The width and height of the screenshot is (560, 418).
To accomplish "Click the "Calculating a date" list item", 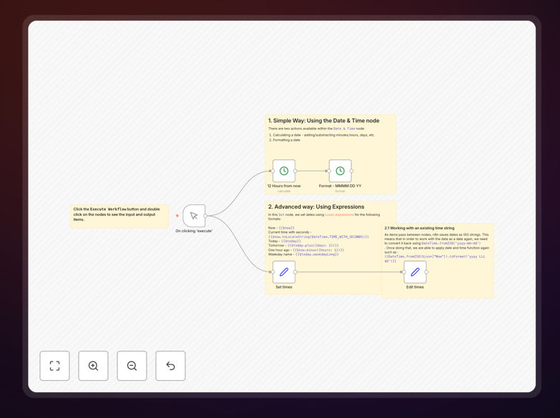I will [x=323, y=135].
